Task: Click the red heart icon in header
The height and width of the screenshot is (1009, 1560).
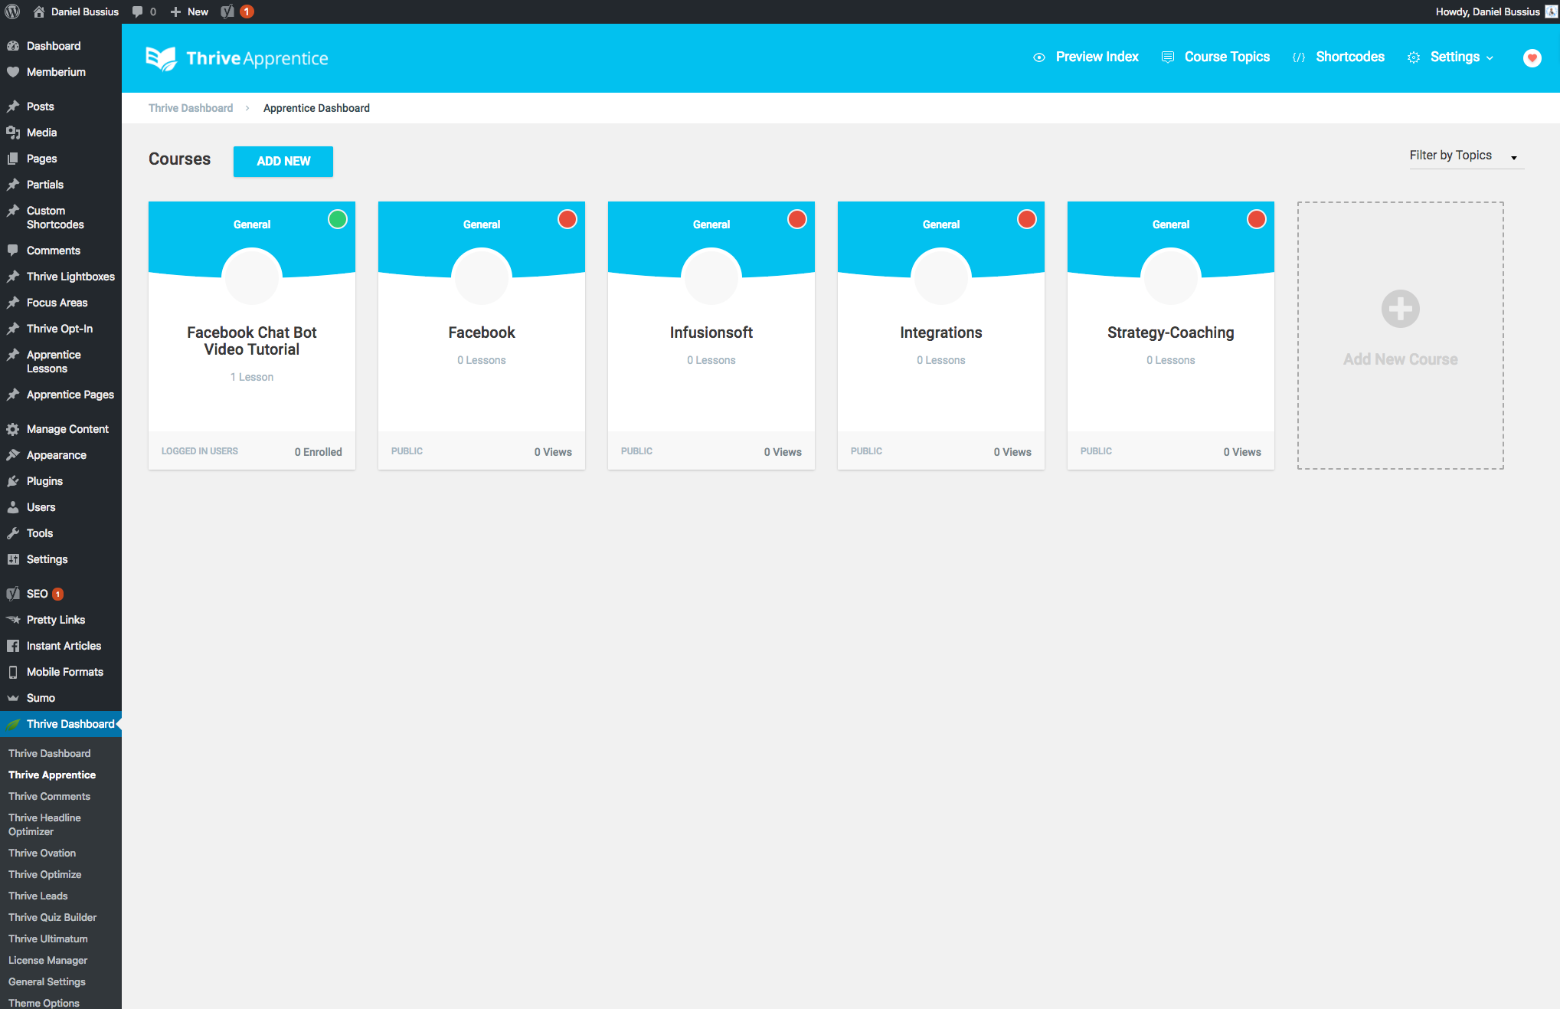Action: click(1532, 58)
